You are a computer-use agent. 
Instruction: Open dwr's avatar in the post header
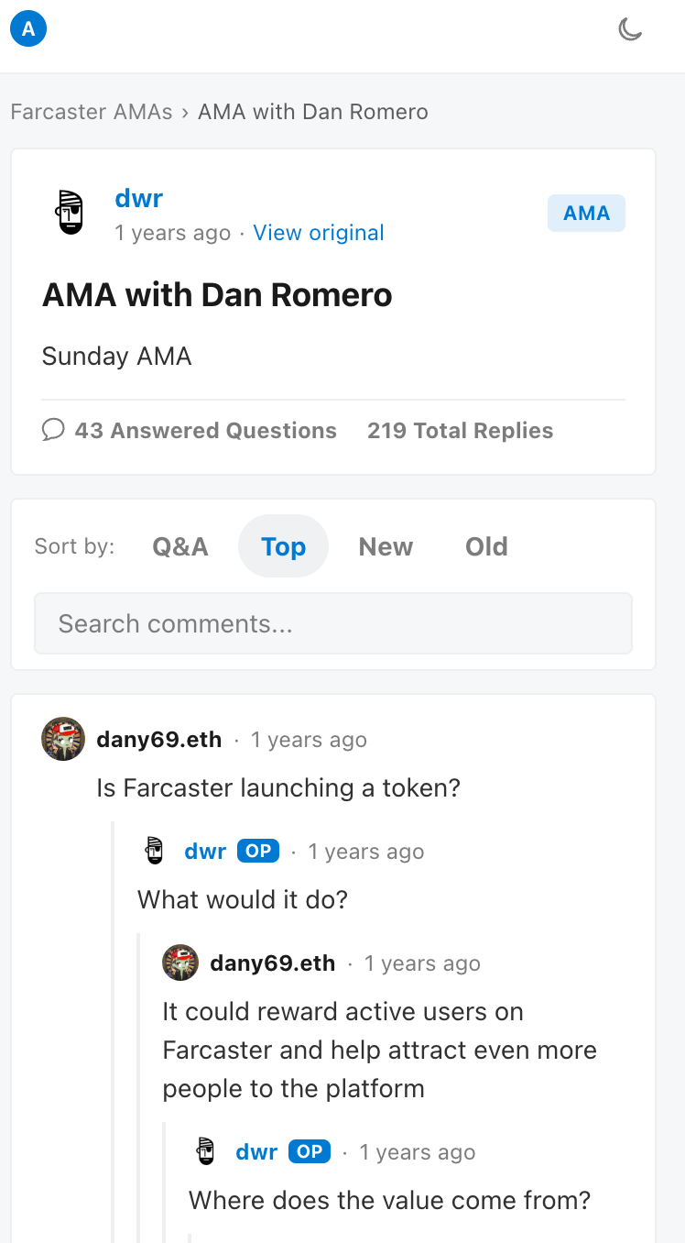(71, 213)
